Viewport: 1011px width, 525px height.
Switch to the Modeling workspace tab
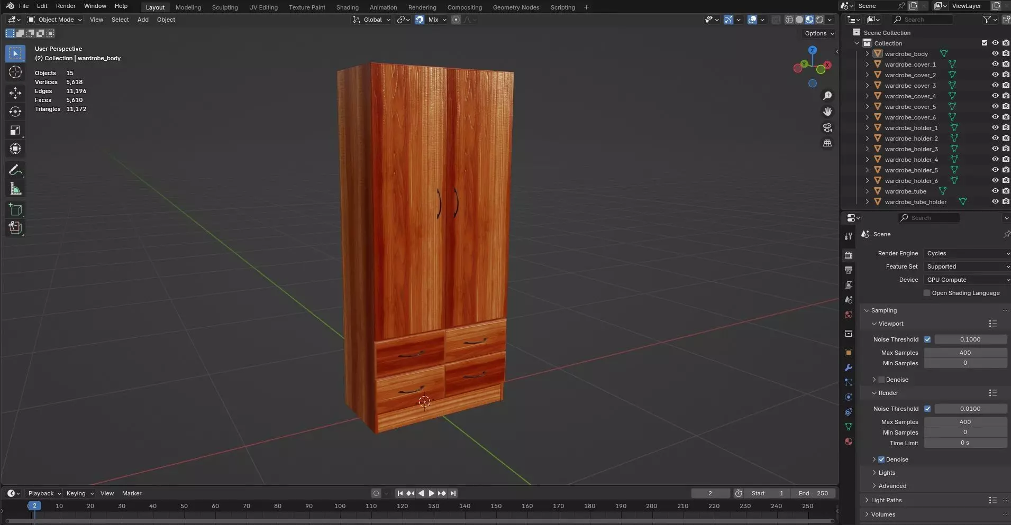click(188, 7)
